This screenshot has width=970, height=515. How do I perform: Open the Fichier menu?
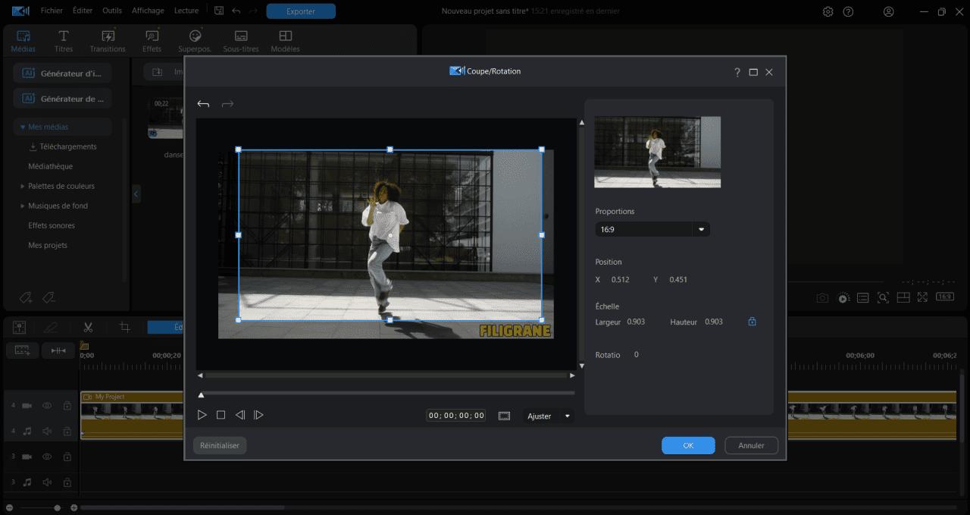[52, 11]
